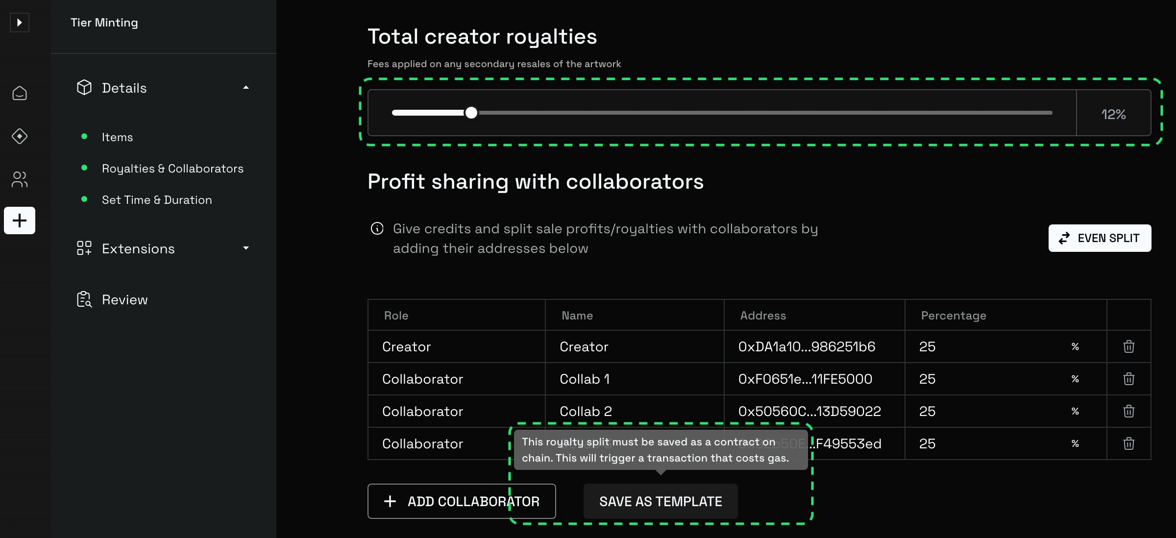Click the Even Split button
Image resolution: width=1176 pixels, height=538 pixels.
pos(1100,238)
